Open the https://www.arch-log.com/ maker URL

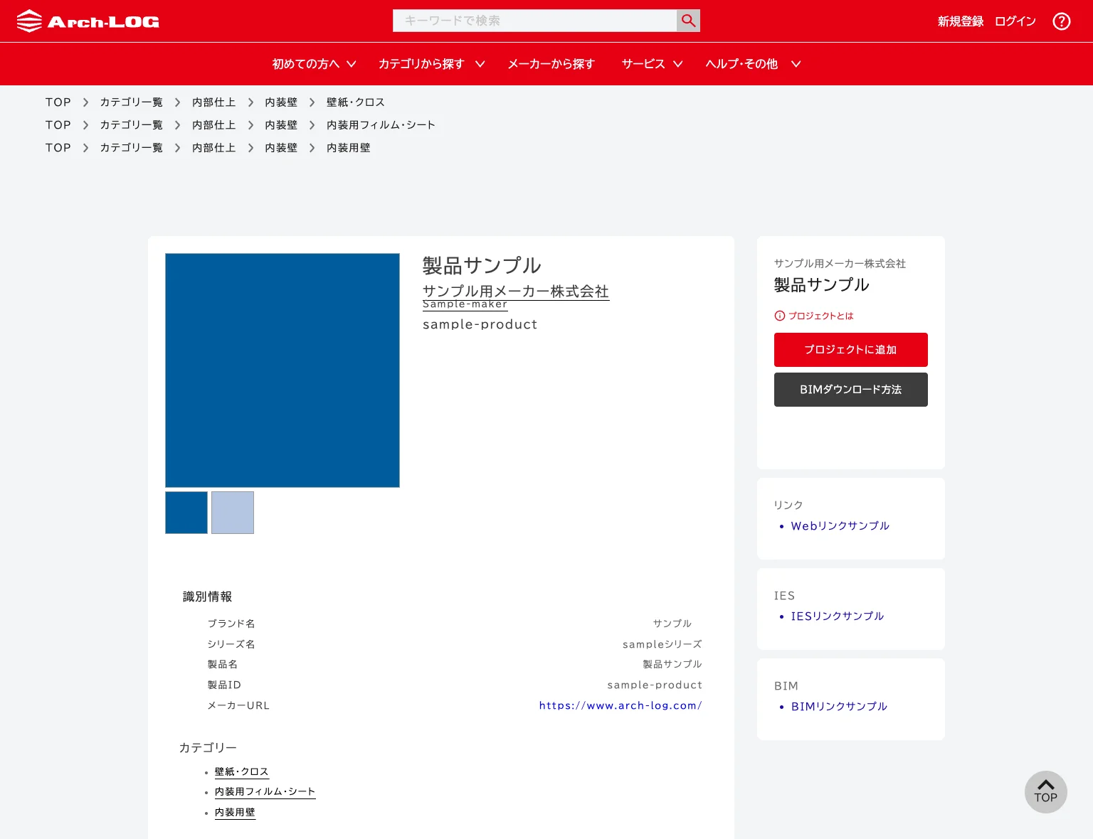click(x=621, y=705)
